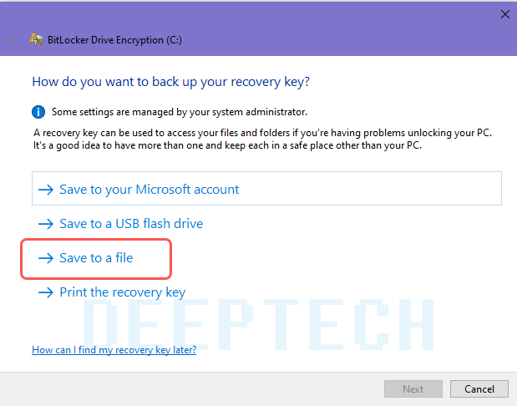This screenshot has height=406, width=517.
Task: Click the arrow beside Save to your Microsoft account
Action: pos(46,190)
